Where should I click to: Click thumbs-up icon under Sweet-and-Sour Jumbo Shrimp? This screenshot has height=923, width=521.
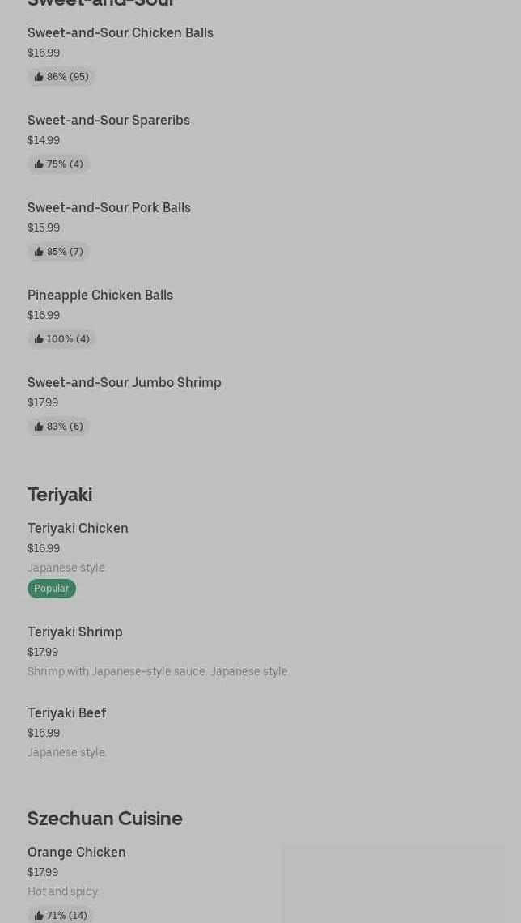(x=39, y=427)
